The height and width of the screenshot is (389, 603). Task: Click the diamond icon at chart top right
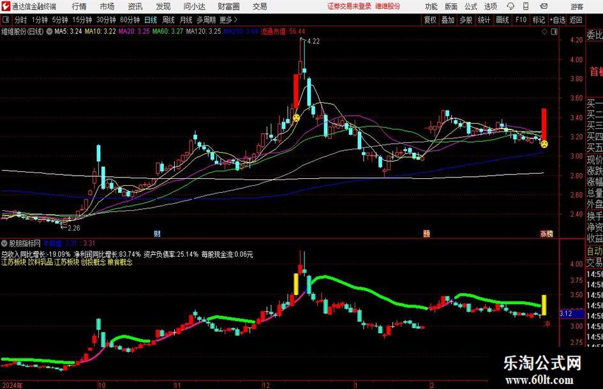pyautogui.click(x=544, y=32)
